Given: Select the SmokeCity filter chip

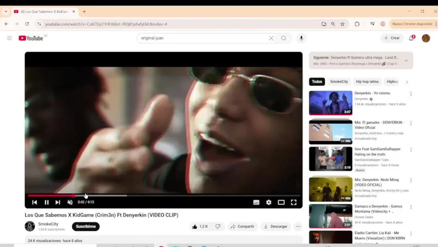Looking at the screenshot, I should (x=339, y=82).
